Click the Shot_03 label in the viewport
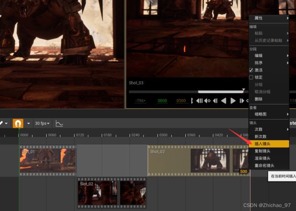This screenshot has width=296, height=211. point(136,83)
